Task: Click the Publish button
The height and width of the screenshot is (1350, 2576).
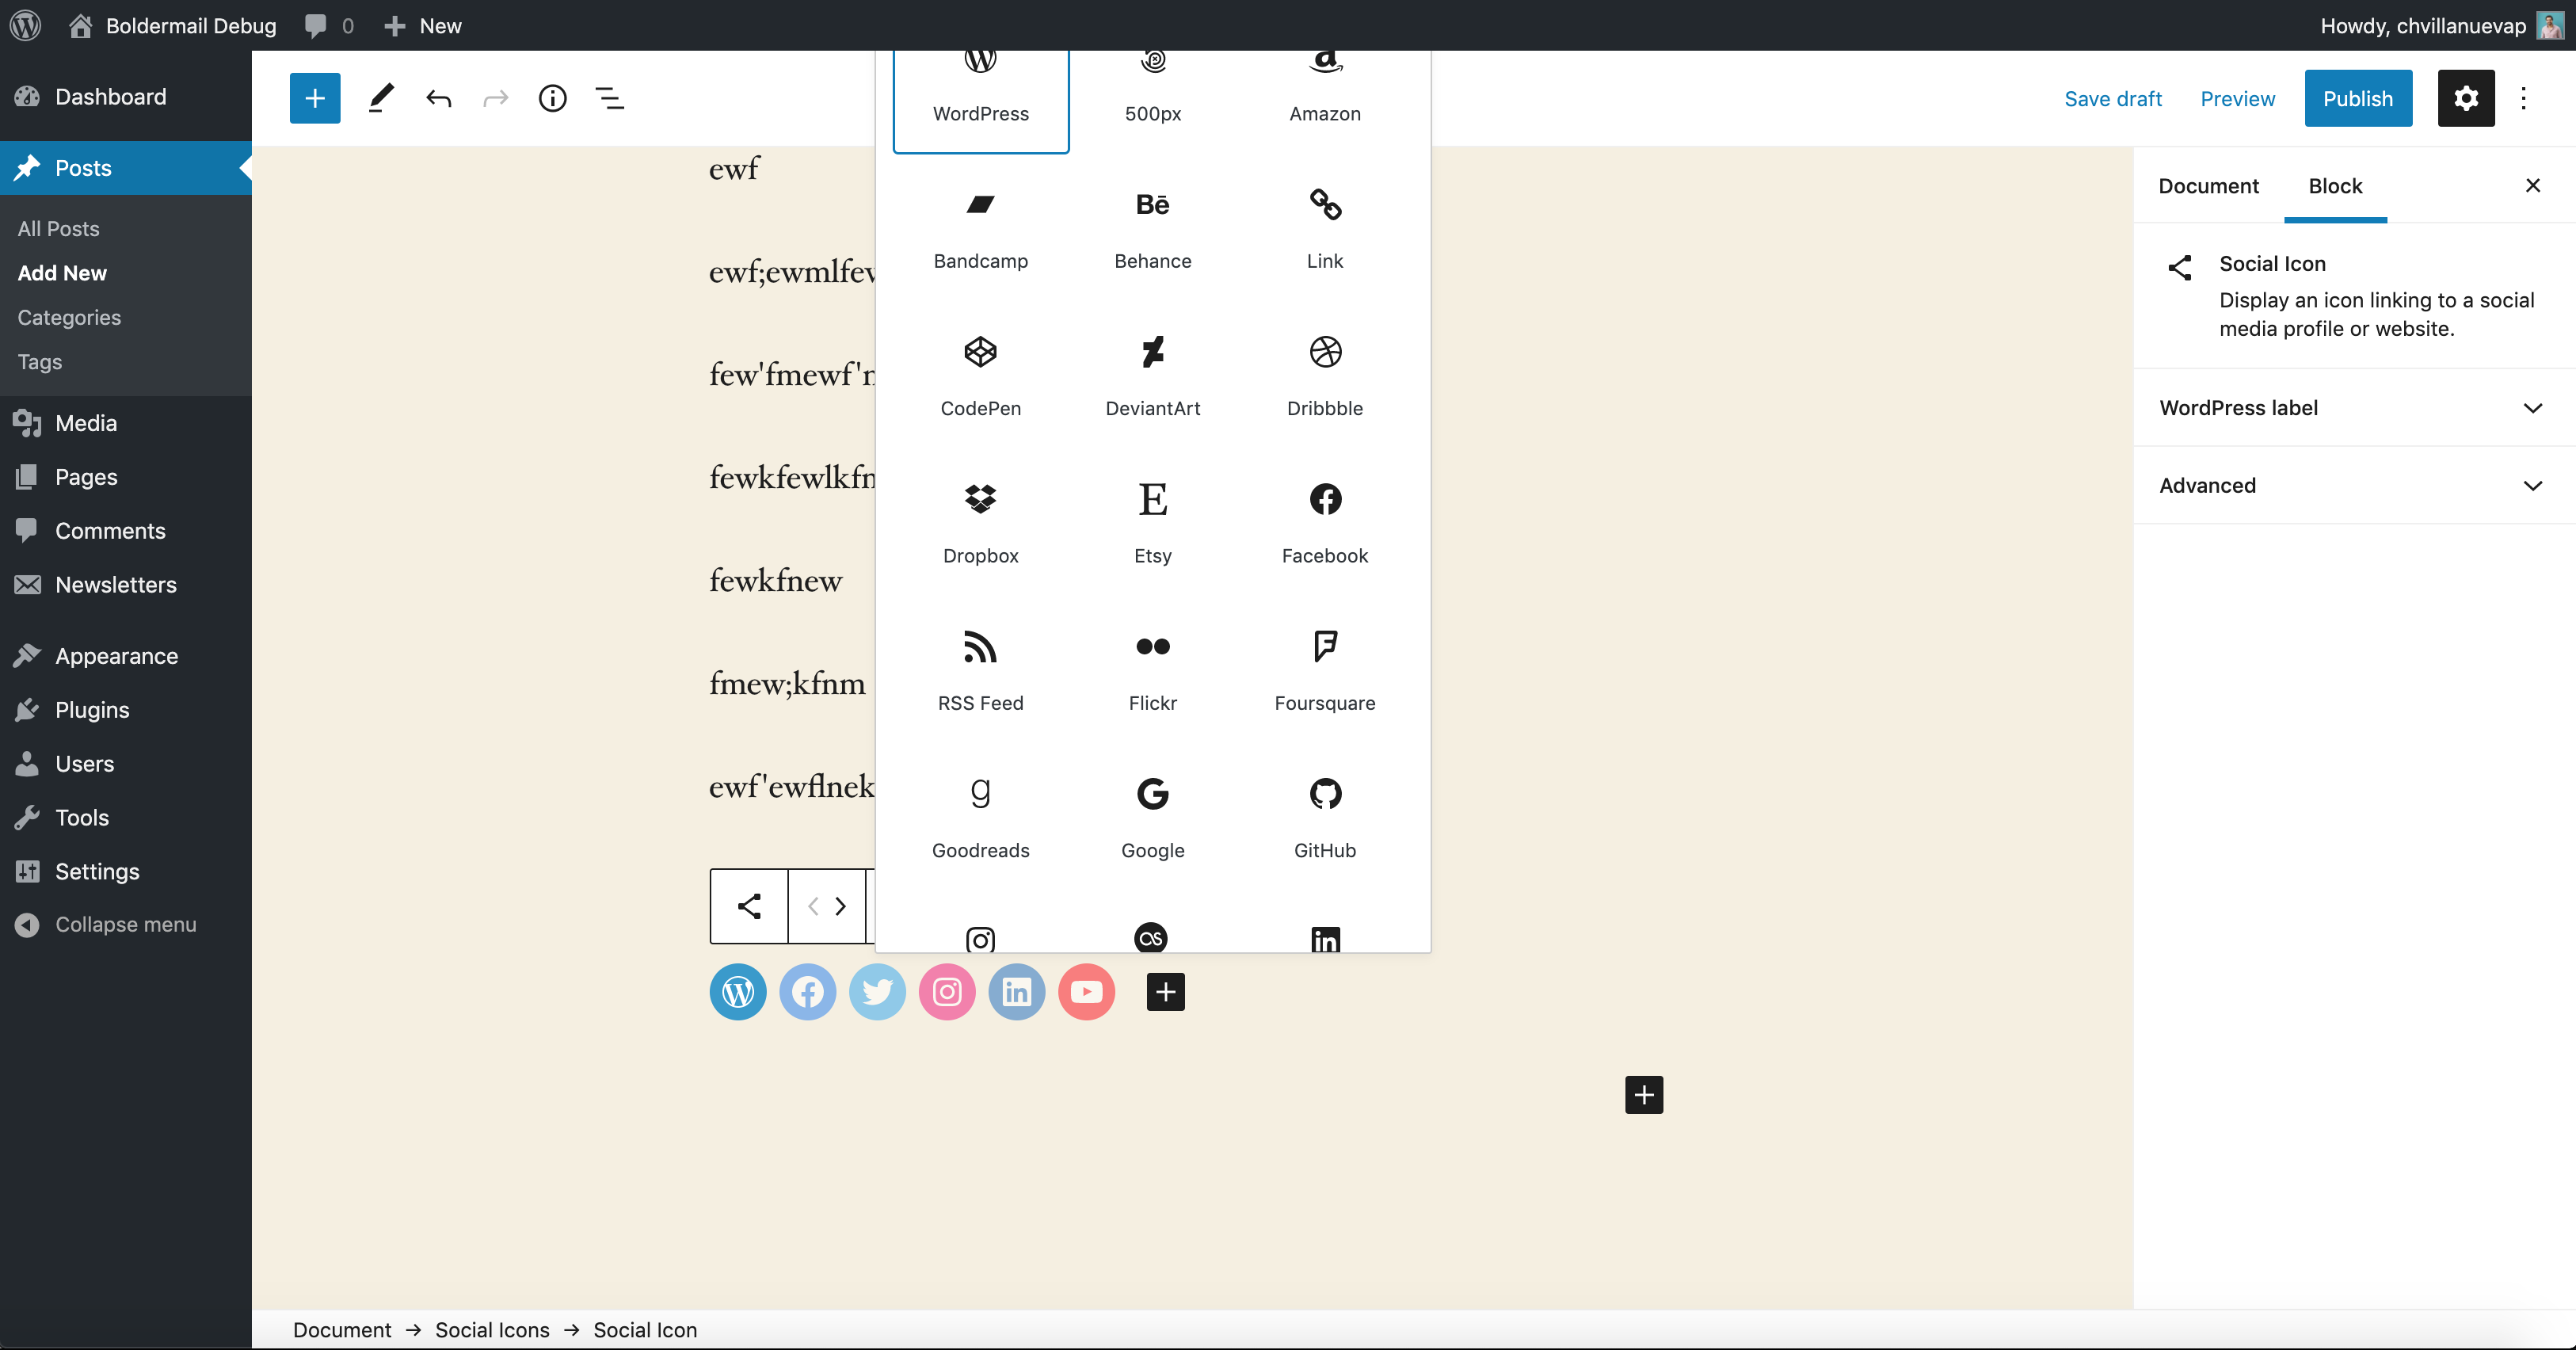Action: tap(2357, 98)
